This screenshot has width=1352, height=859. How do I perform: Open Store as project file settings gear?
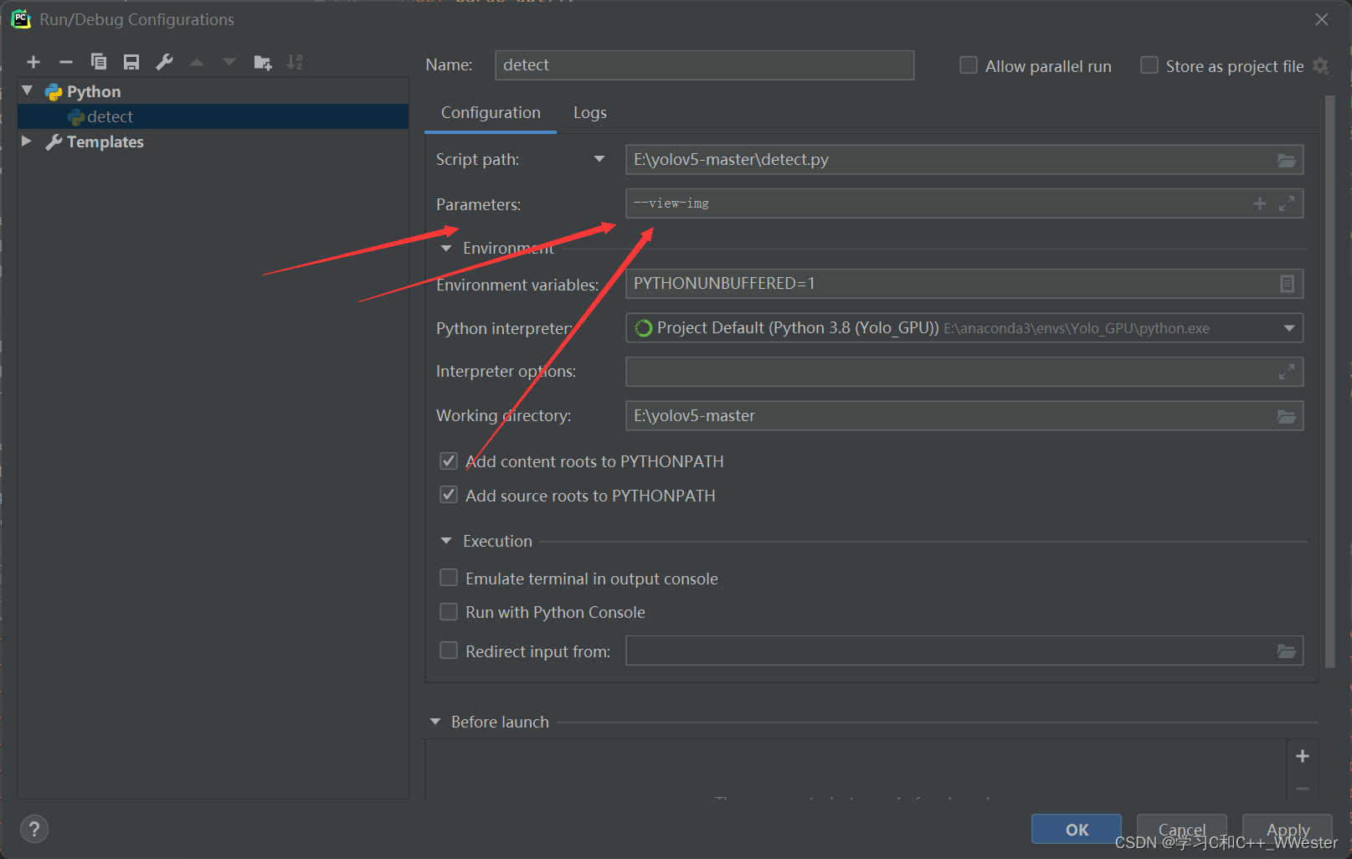click(x=1321, y=66)
